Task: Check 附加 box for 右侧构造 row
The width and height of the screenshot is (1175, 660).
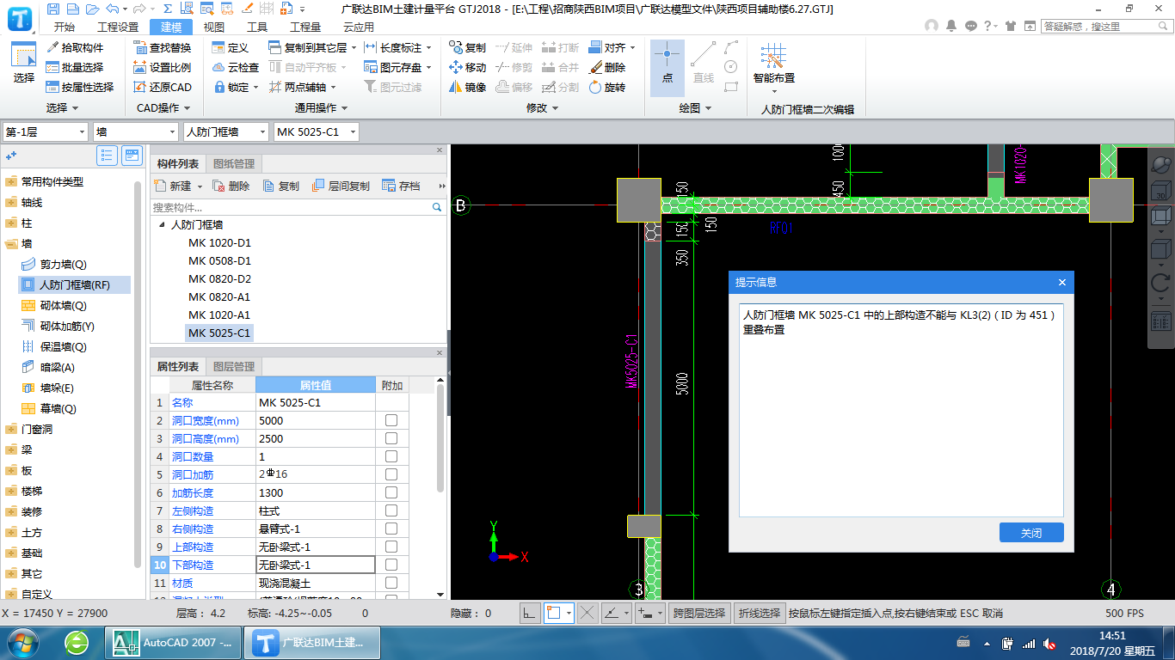Action: click(391, 529)
